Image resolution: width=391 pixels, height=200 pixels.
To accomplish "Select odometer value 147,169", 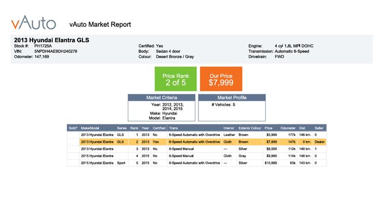I will click(x=42, y=57).
